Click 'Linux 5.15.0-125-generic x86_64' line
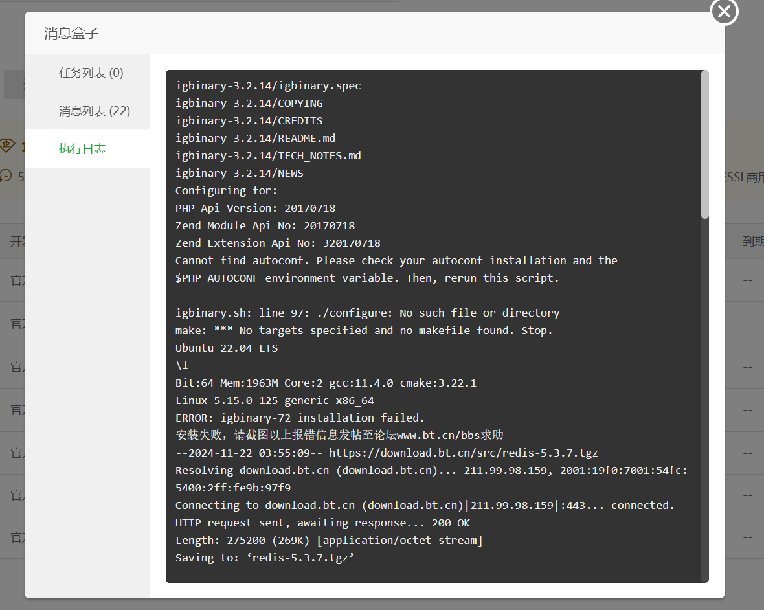The width and height of the screenshot is (764, 610). pyautogui.click(x=275, y=400)
